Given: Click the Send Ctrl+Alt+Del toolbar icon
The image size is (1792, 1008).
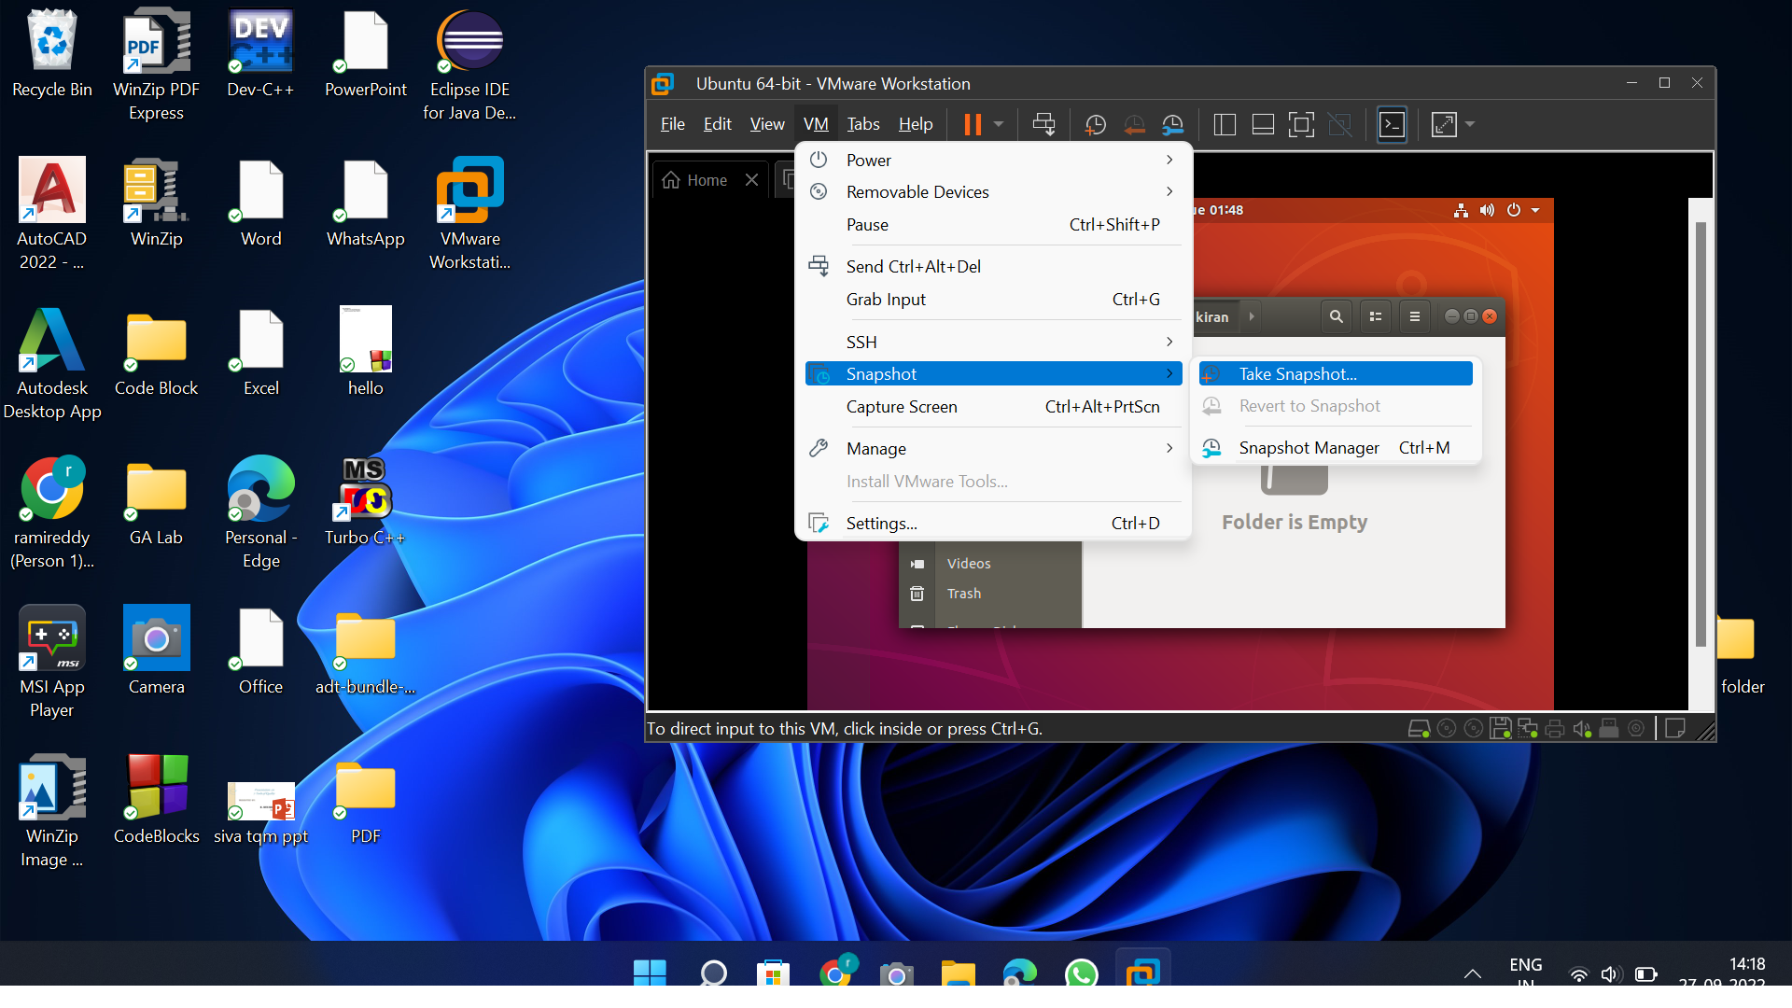Looking at the screenshot, I should tap(1043, 124).
